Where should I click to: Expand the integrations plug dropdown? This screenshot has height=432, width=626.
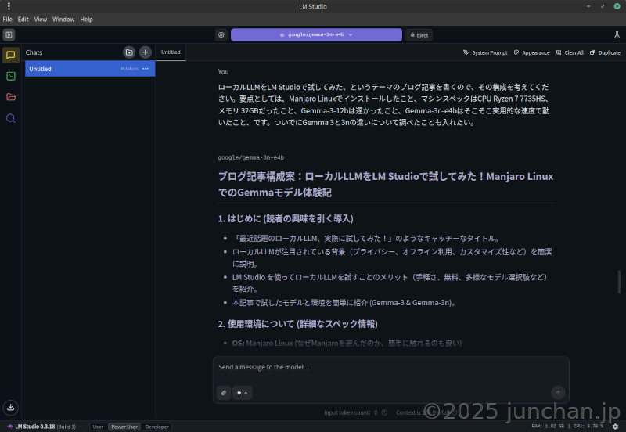[x=242, y=393]
